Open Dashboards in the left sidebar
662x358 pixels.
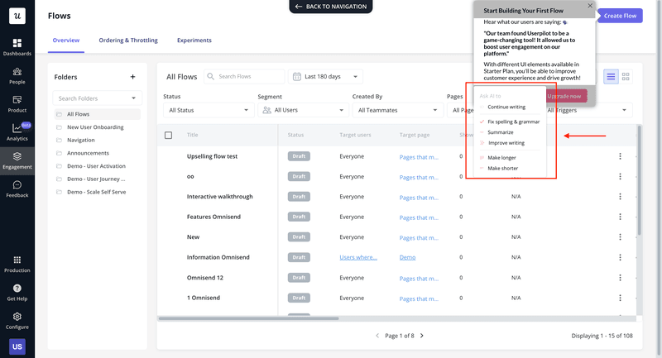click(x=17, y=46)
